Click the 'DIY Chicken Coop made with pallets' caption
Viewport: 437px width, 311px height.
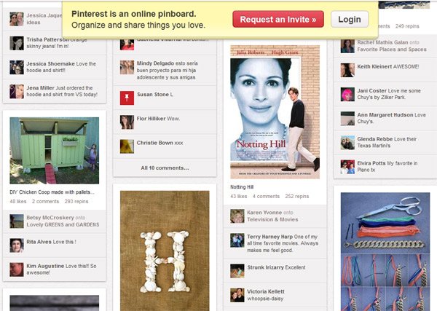52,192
